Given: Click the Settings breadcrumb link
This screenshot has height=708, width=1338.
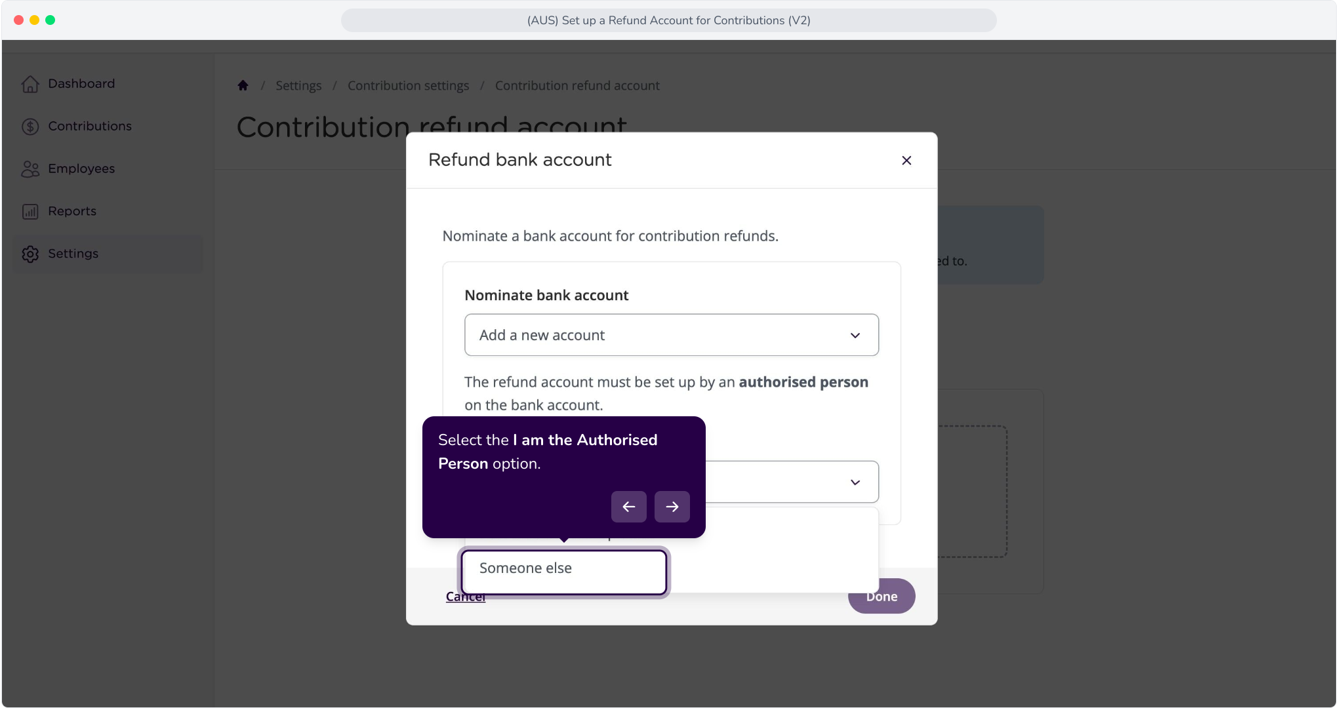Looking at the screenshot, I should [x=298, y=86].
